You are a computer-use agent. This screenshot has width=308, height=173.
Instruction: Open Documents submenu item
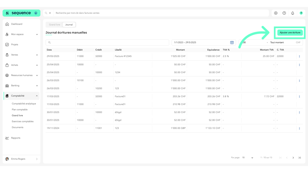17,127
